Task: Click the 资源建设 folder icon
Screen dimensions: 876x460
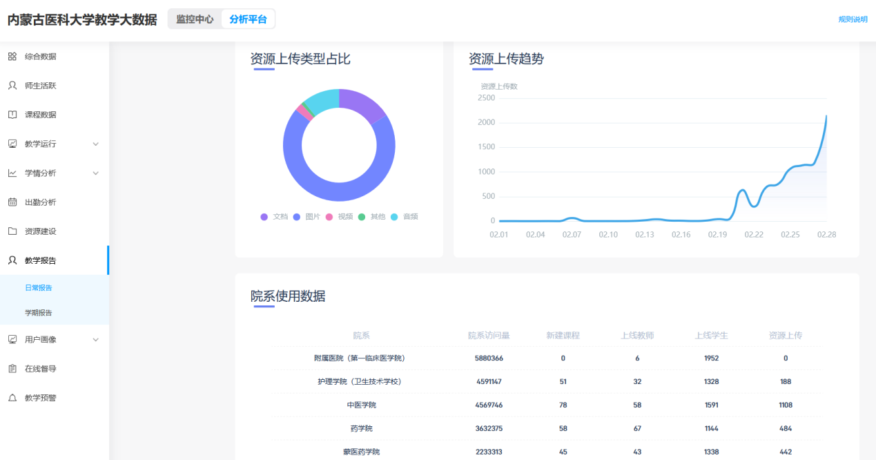Action: (12, 231)
